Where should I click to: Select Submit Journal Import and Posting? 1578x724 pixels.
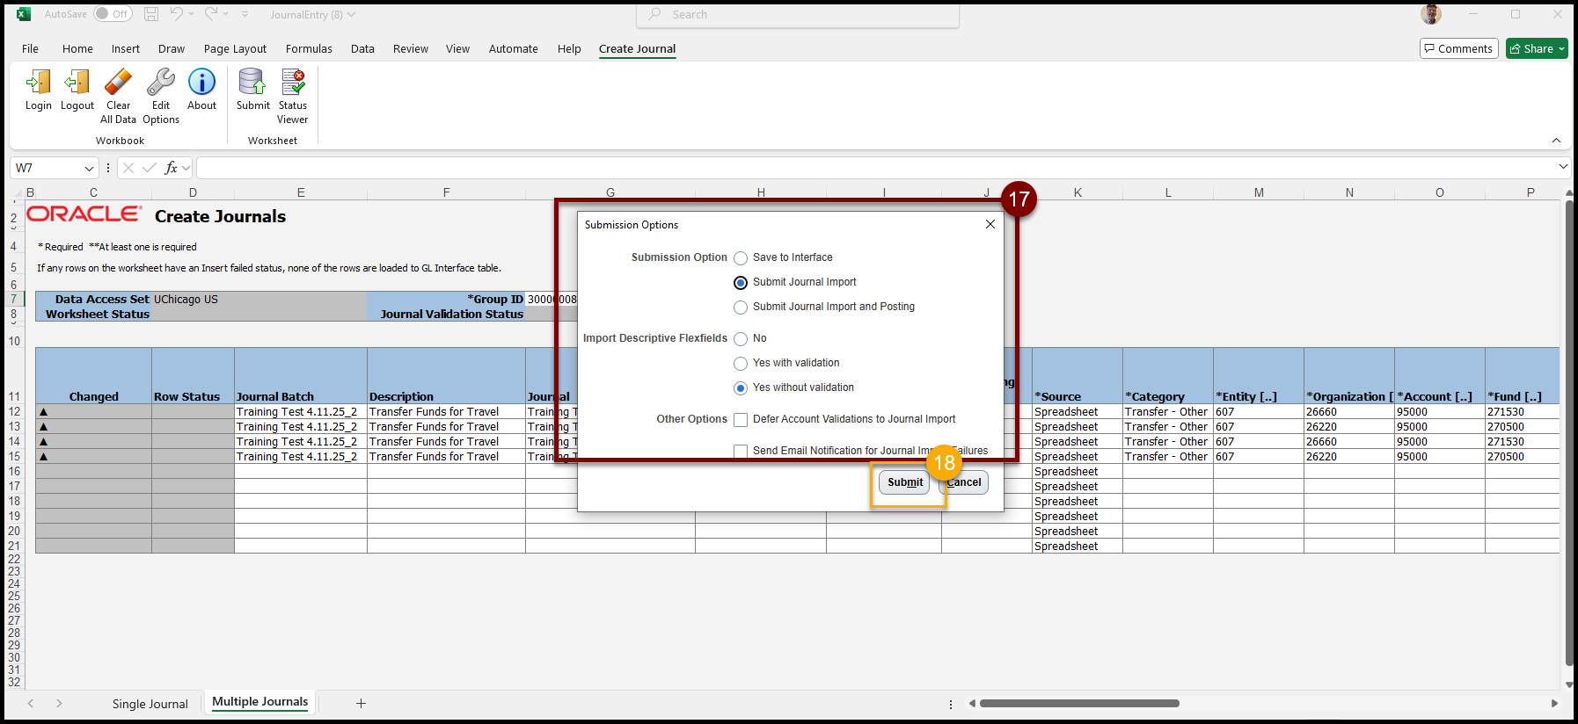[741, 308]
